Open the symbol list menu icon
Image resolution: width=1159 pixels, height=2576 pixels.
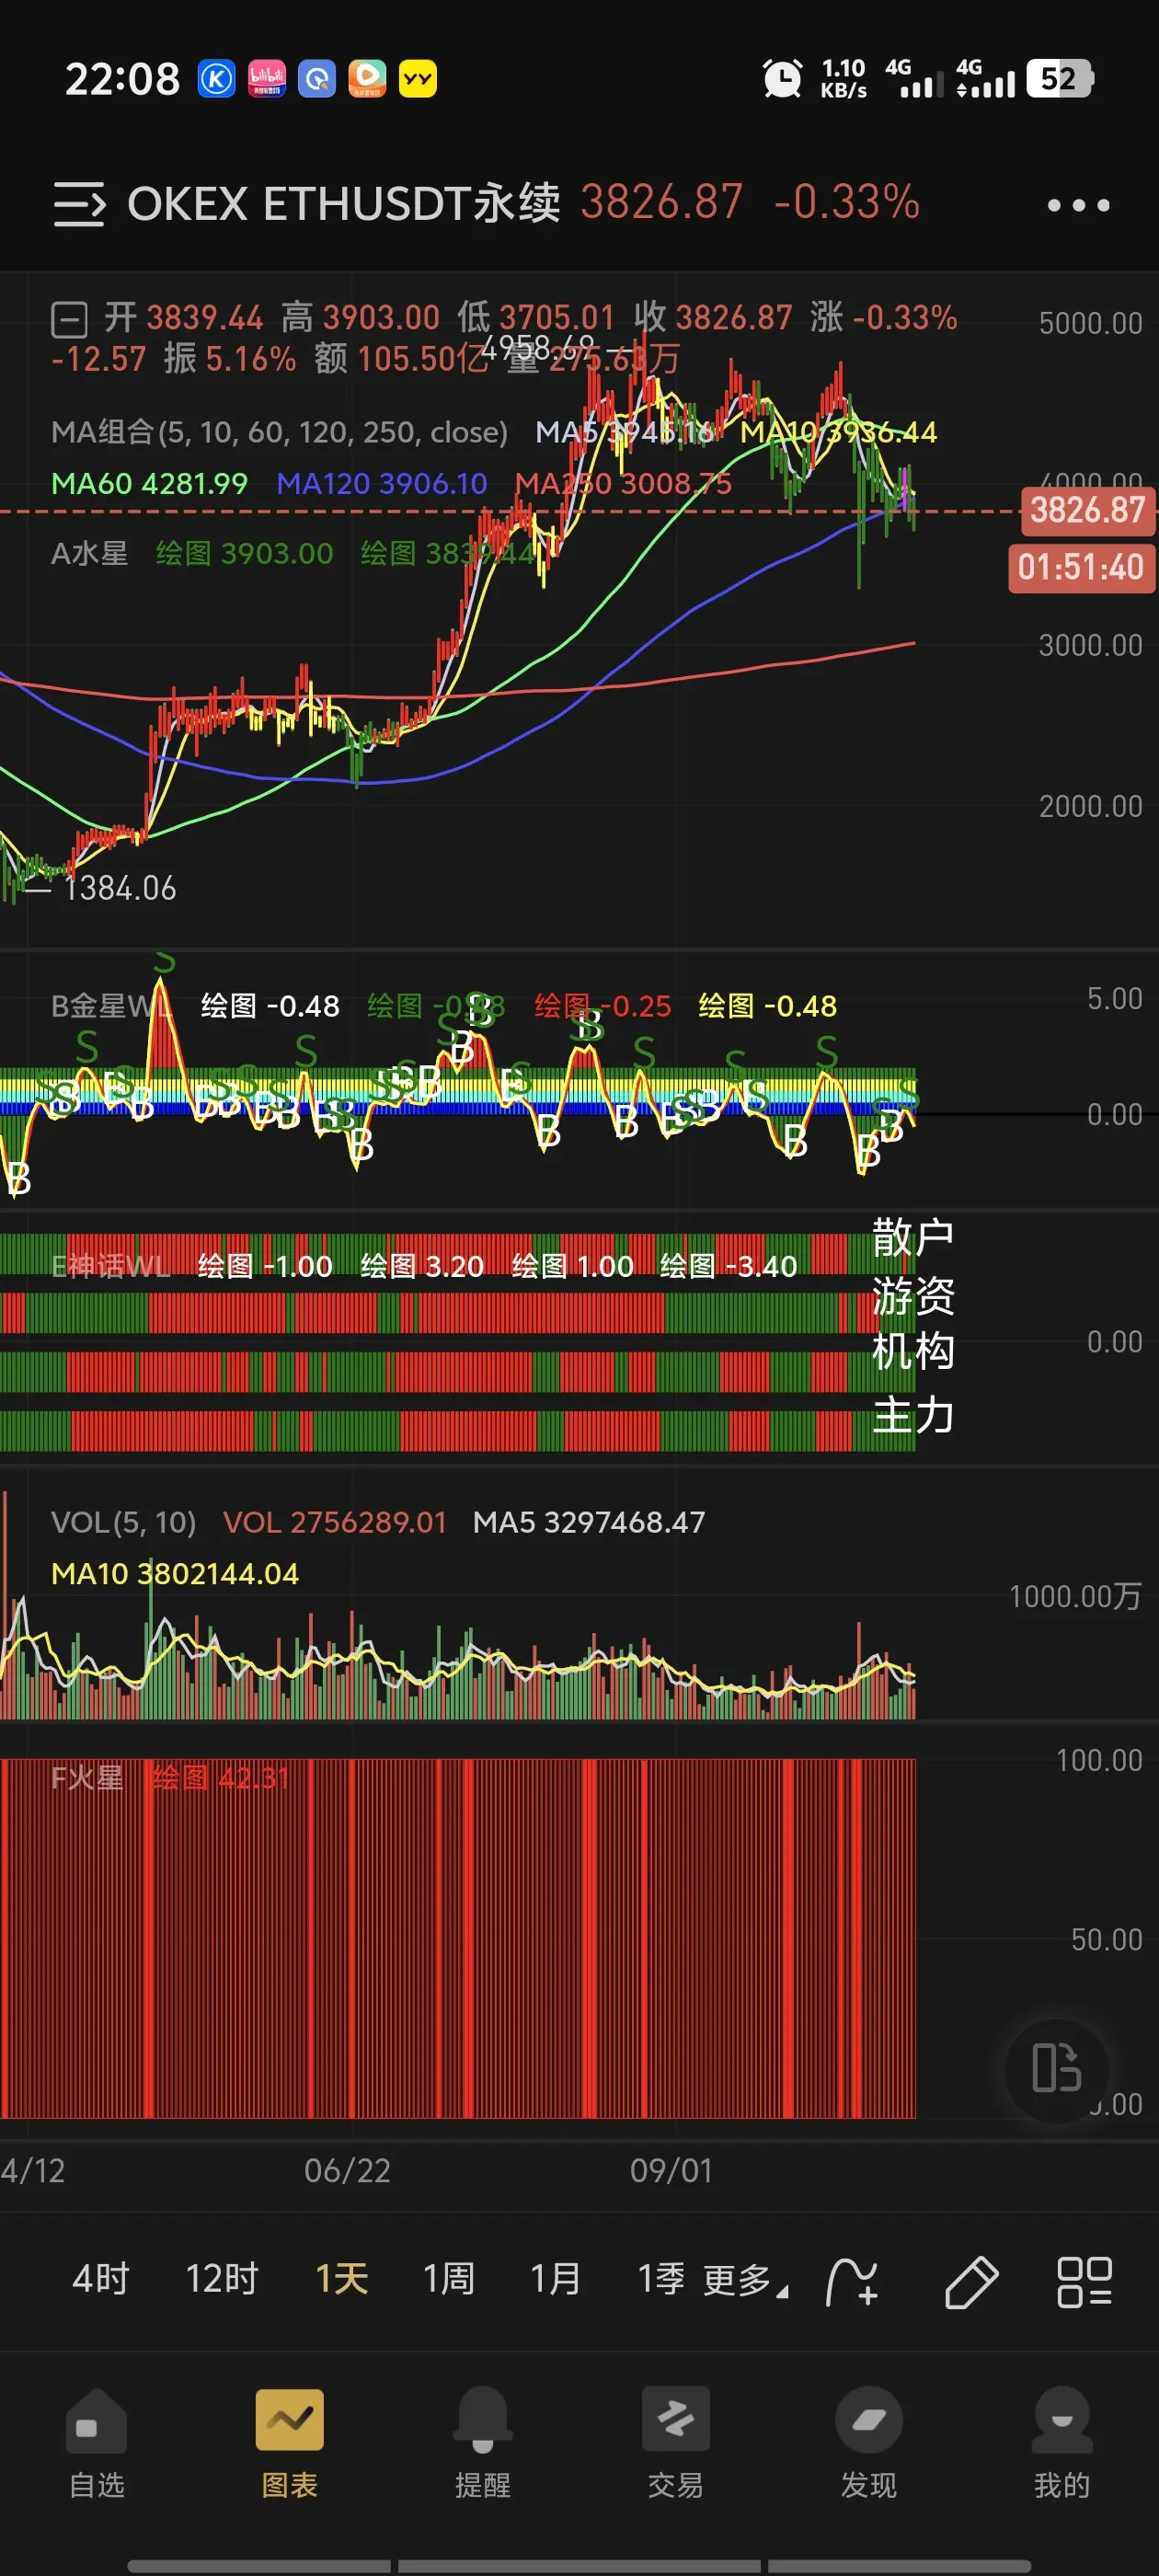[x=79, y=204]
